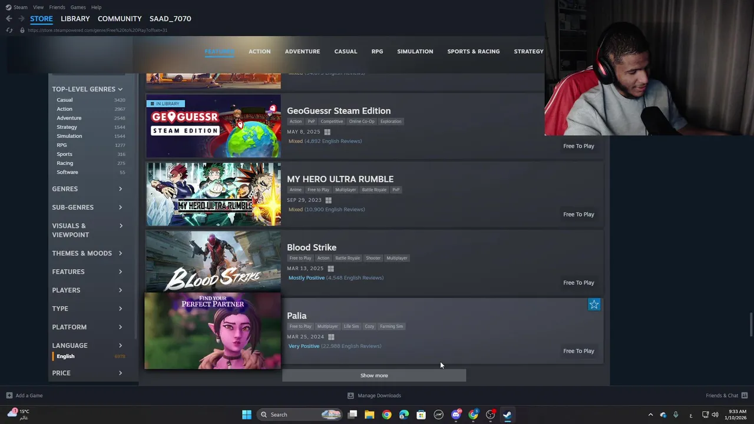Click the Steam taskbar icon
This screenshot has height=424, width=754.
point(507,415)
